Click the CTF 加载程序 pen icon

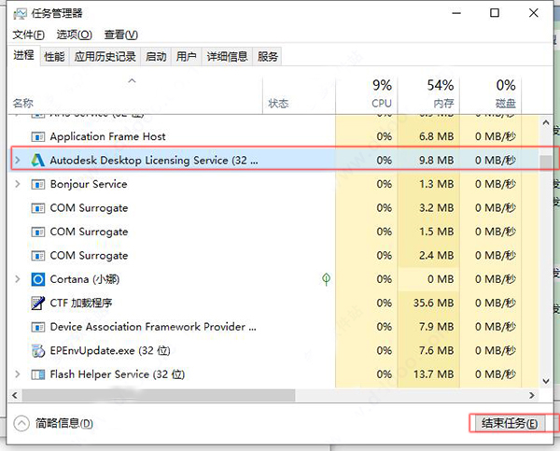tap(38, 303)
